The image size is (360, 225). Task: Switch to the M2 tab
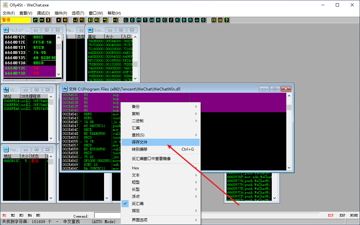click(13, 215)
